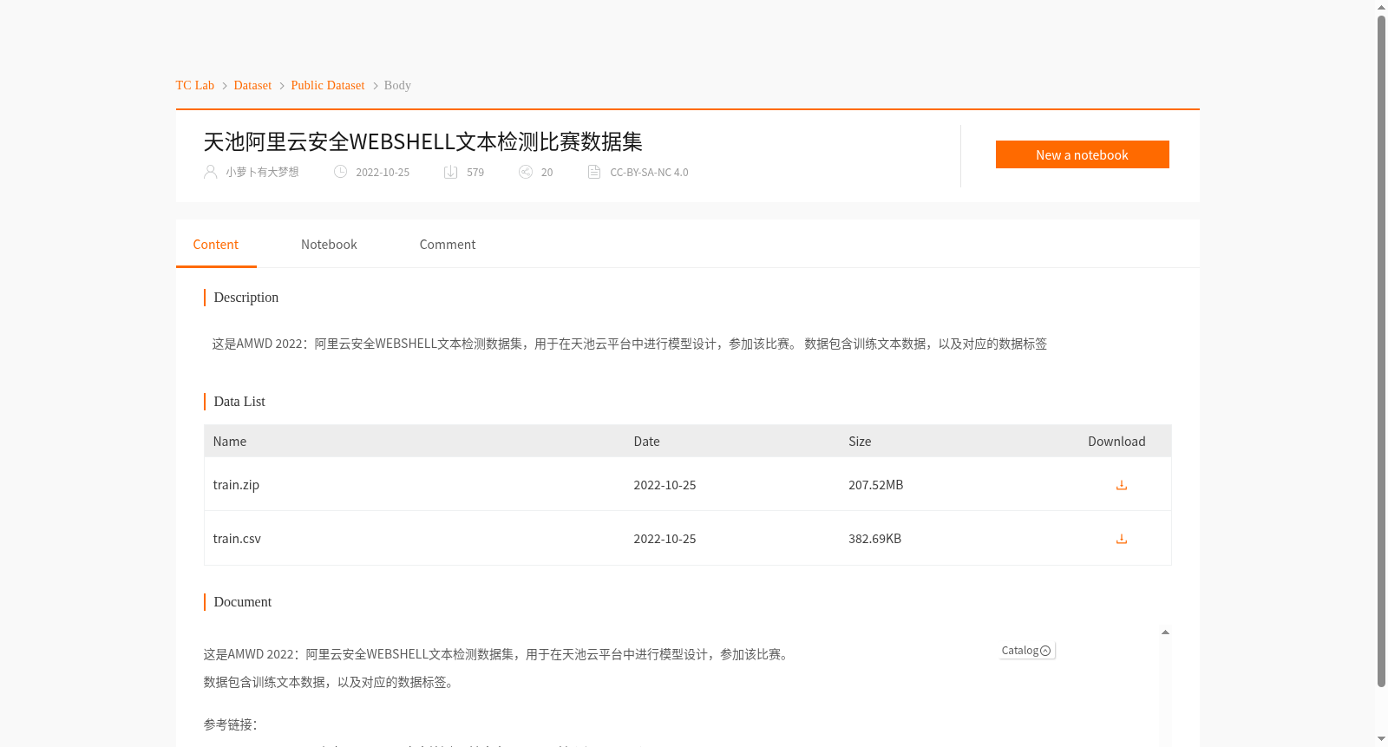Image resolution: width=1388 pixels, height=747 pixels.
Task: Click the dataset title heading
Action: point(422,141)
